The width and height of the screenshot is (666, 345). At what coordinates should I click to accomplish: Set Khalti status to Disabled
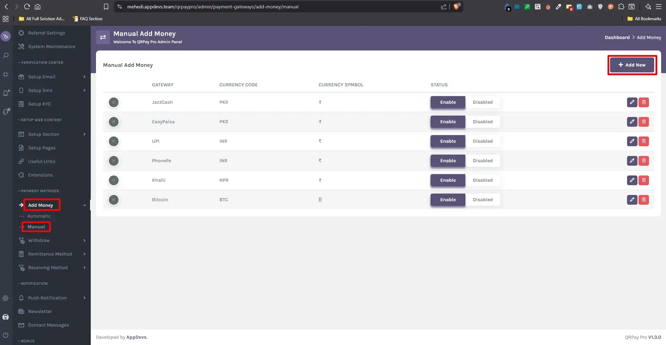pyautogui.click(x=483, y=180)
